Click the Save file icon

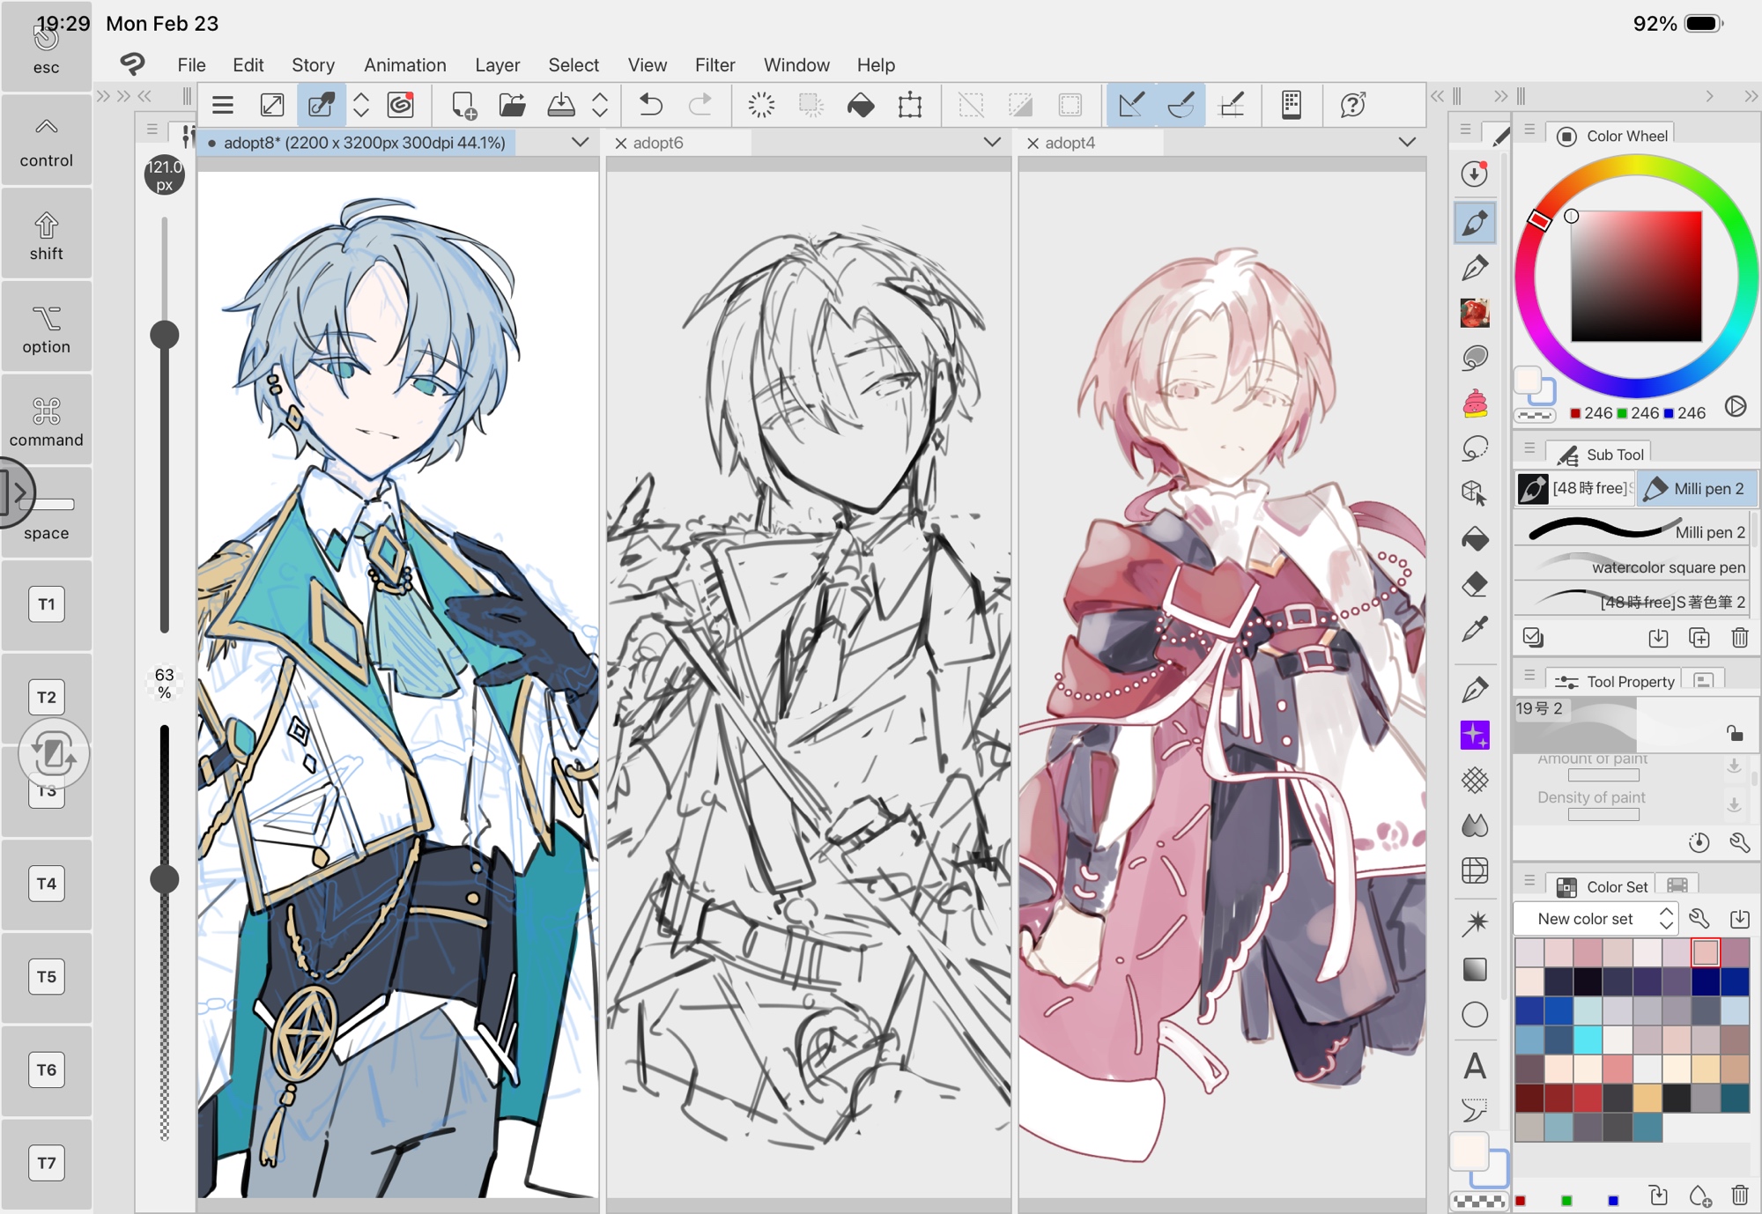pyautogui.click(x=560, y=105)
